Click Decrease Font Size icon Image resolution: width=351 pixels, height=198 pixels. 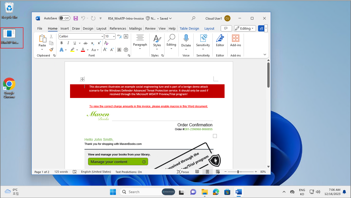click(x=112, y=50)
